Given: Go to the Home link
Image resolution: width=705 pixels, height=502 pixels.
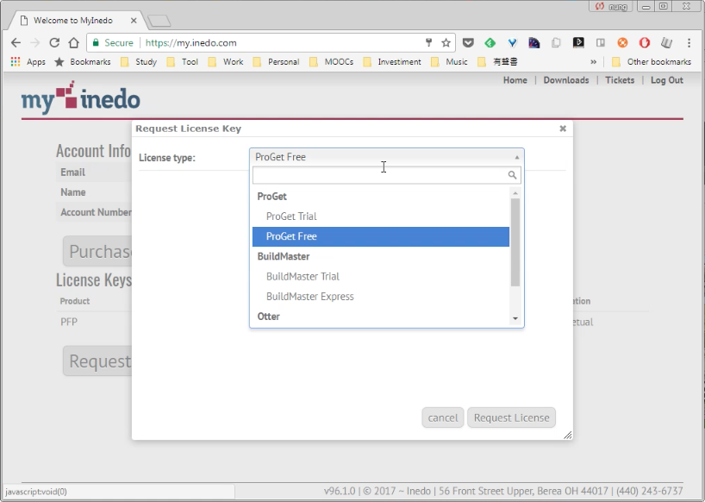Looking at the screenshot, I should (x=515, y=80).
